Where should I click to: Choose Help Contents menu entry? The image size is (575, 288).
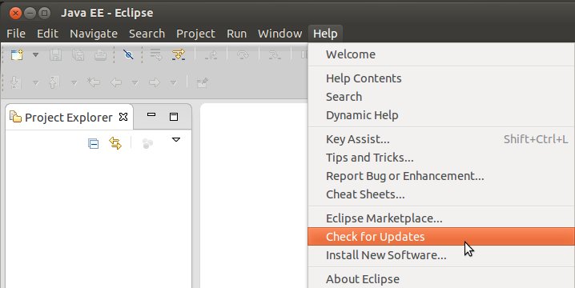441,78
